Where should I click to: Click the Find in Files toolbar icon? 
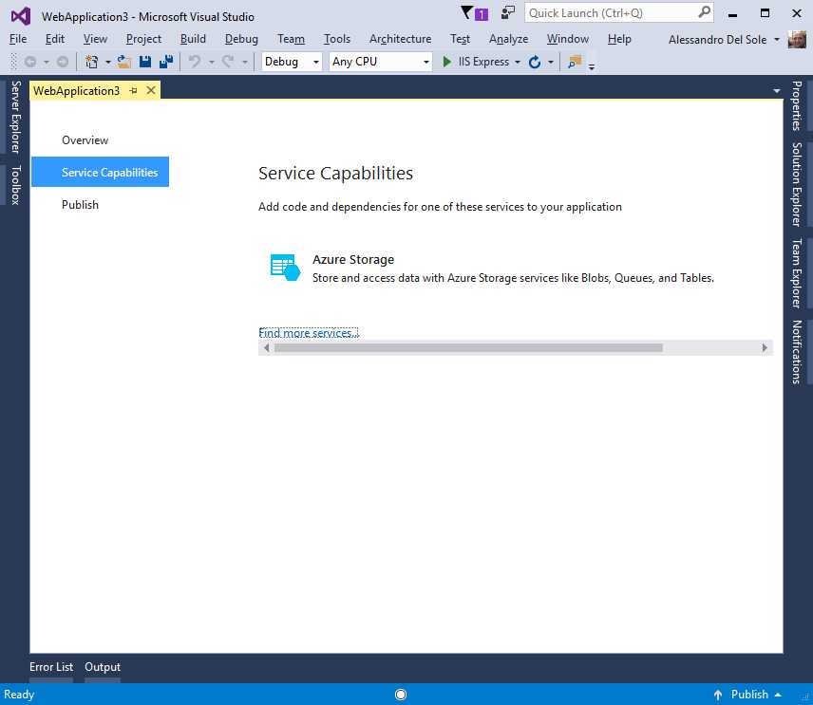click(575, 62)
